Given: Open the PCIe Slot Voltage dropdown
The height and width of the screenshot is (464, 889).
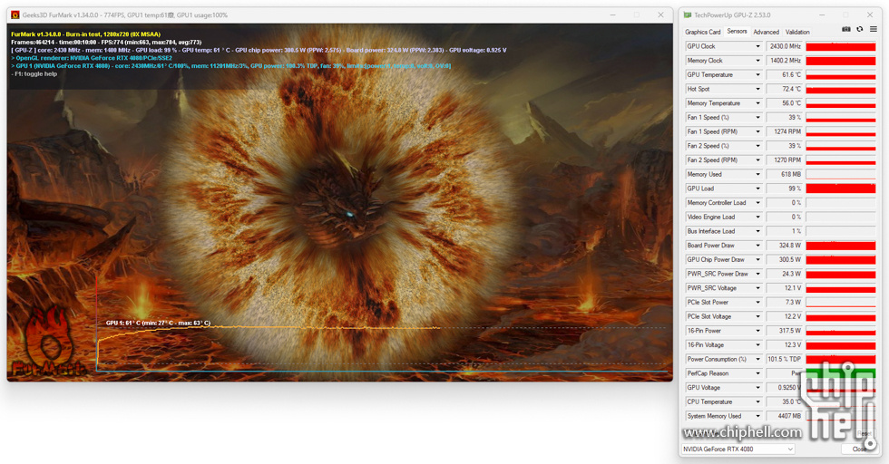Looking at the screenshot, I should 757,316.
